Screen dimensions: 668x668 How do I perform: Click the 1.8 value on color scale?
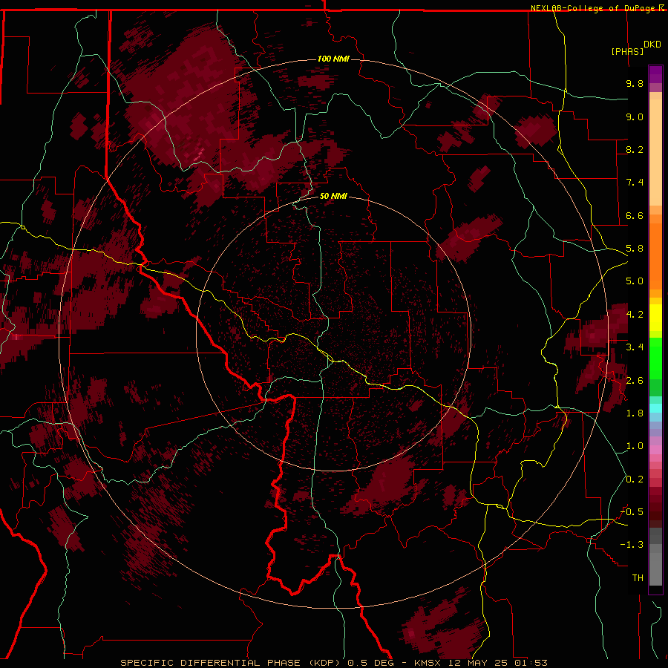tap(635, 413)
